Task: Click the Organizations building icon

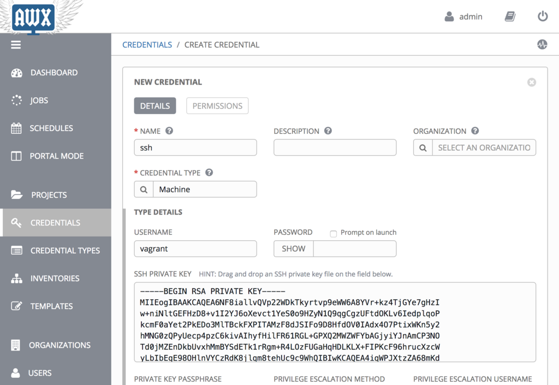Action: pos(15,345)
